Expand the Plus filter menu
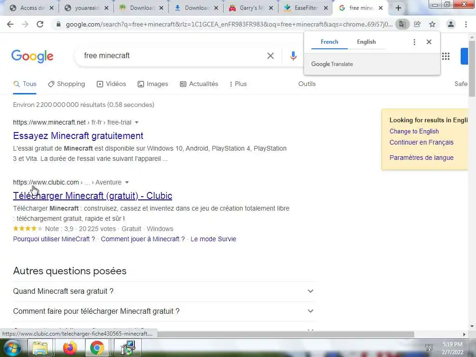476x357 pixels. (238, 84)
